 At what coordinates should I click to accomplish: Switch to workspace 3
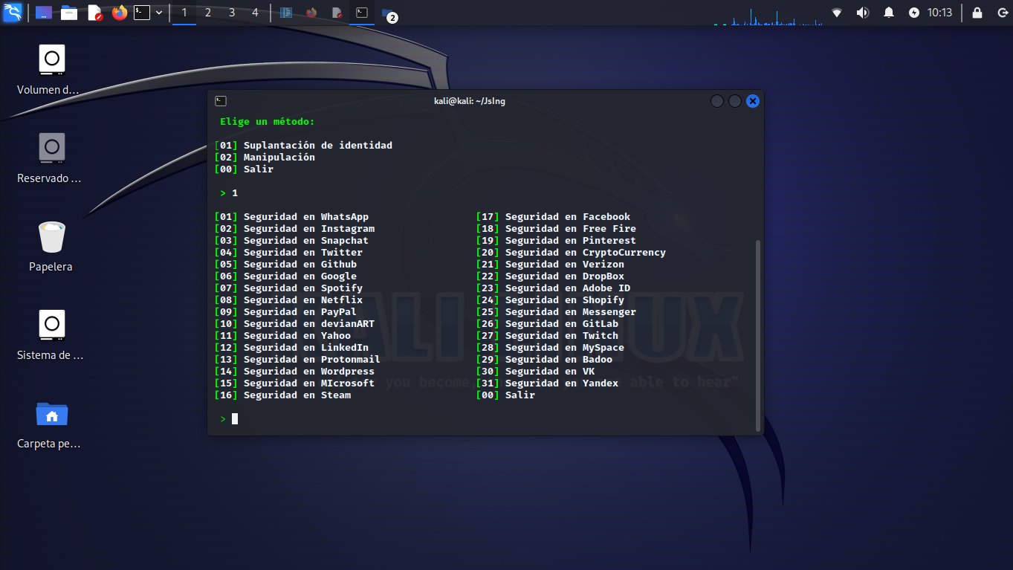tap(232, 13)
